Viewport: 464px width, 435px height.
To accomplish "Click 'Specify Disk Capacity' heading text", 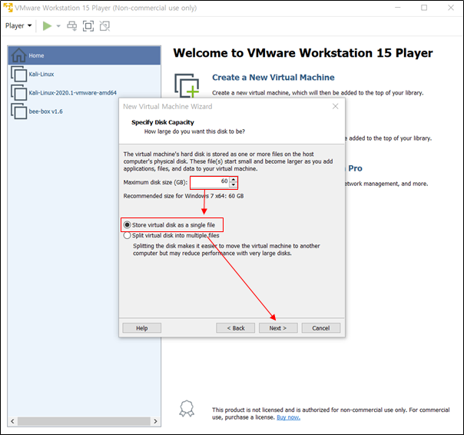I will coord(163,122).
